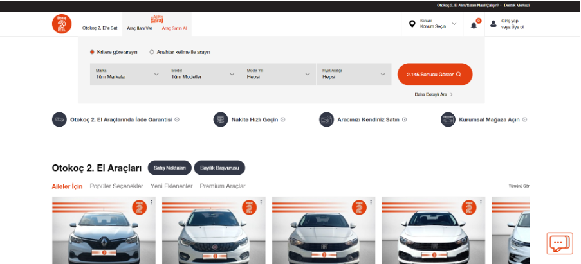This screenshot has height=264, width=581.
Task: Switch to the Popüler Seçenekler tab
Action: click(x=116, y=186)
